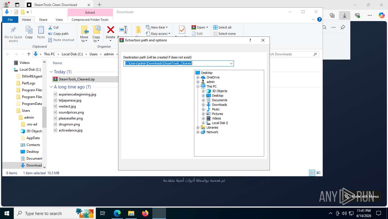Click the red Delete icon
The height and width of the screenshot is (219, 388).
[x=110, y=30]
